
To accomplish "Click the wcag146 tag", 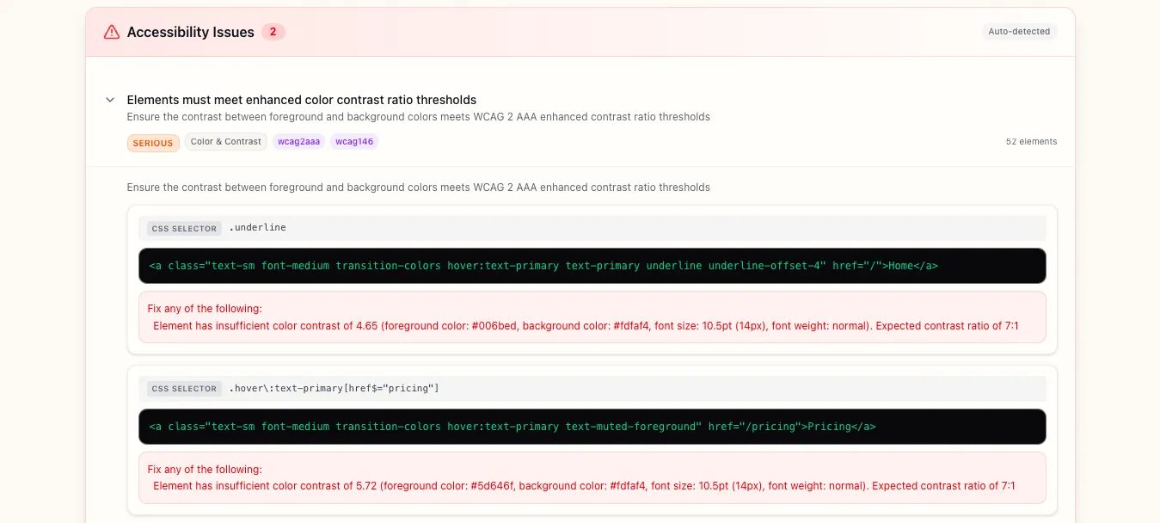I will [x=354, y=142].
